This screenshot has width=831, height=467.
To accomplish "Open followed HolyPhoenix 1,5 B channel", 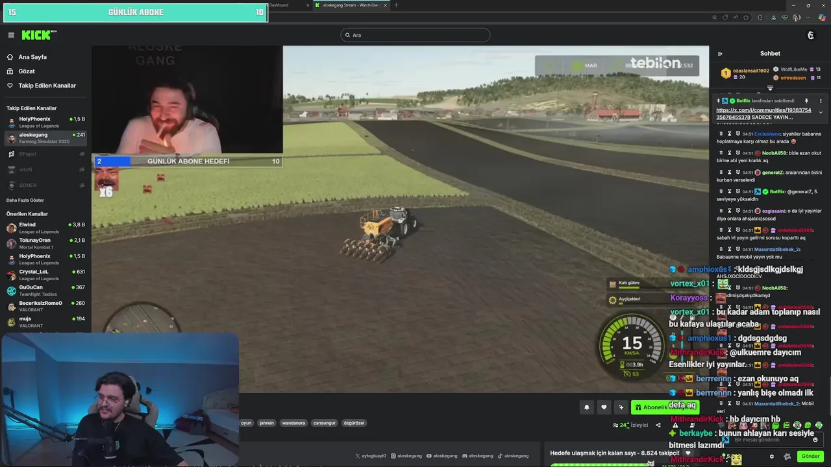I will (45, 122).
